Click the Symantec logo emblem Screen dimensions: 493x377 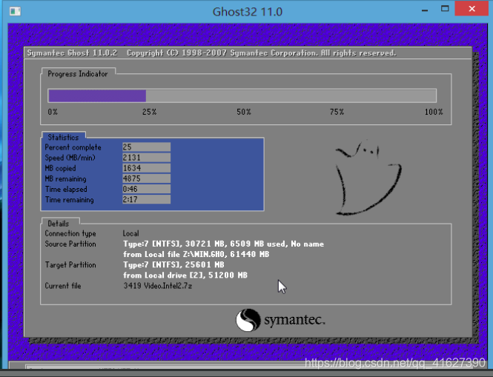248,320
